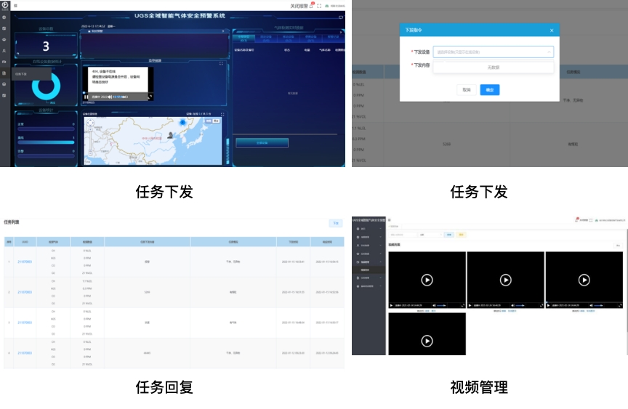Click the 任务列表 heading of the task table
Image resolution: width=628 pixels, height=409 pixels.
point(12,222)
